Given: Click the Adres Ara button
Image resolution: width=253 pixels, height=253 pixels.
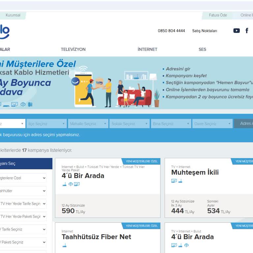Looking at the screenshot, I should (243, 124).
